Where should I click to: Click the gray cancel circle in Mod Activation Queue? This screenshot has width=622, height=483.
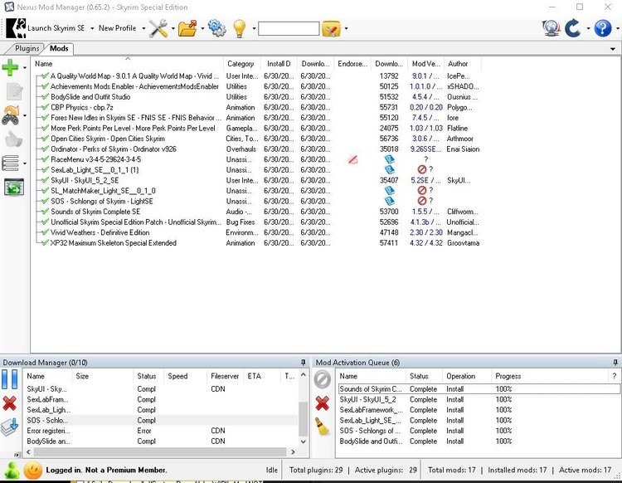click(x=322, y=379)
